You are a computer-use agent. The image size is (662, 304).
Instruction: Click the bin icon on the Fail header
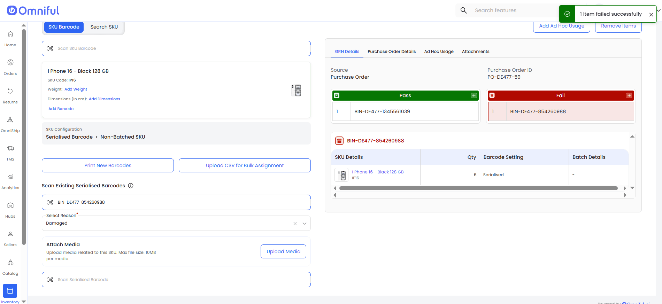pyautogui.click(x=492, y=95)
